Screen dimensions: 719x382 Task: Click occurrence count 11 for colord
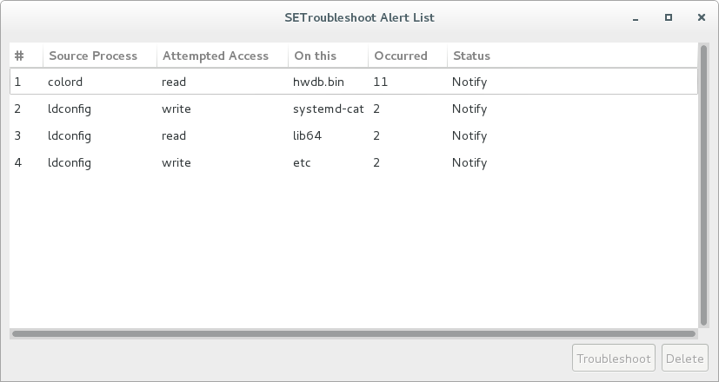(380, 82)
